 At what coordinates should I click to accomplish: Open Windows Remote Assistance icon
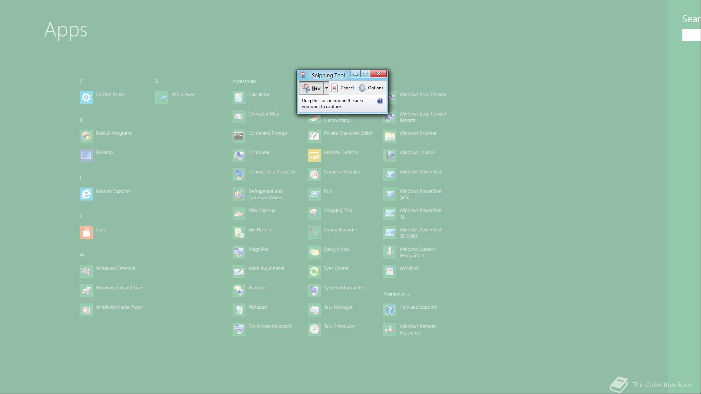click(390, 329)
